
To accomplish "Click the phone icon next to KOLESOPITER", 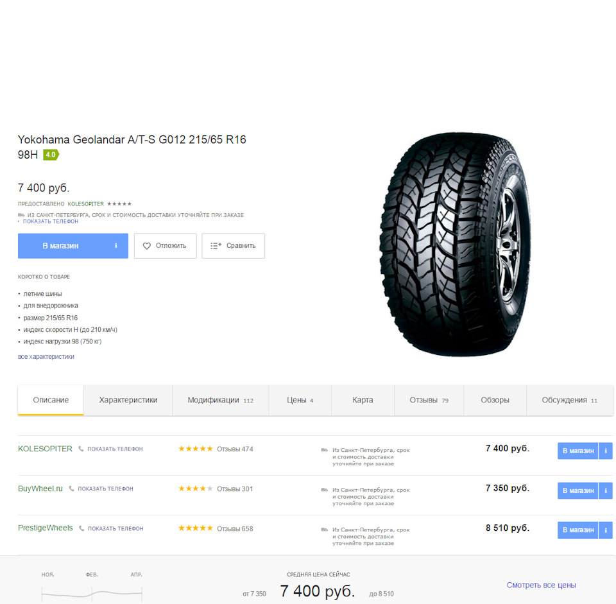I will [81, 449].
